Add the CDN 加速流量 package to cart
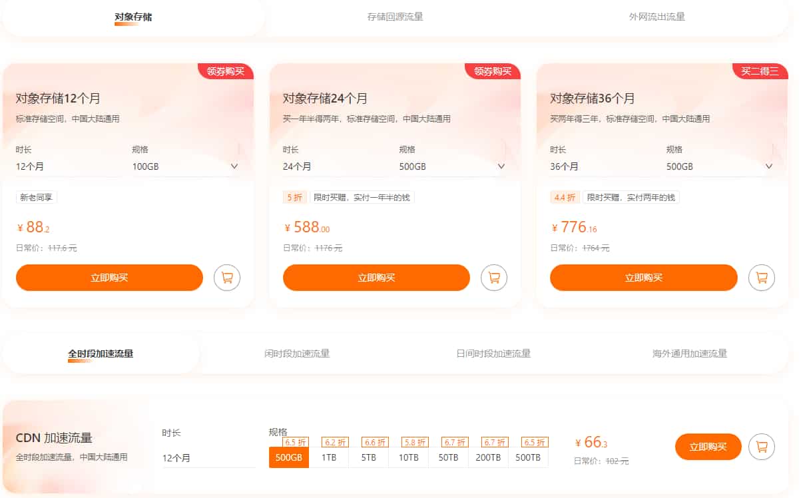The image size is (801, 498). click(761, 447)
